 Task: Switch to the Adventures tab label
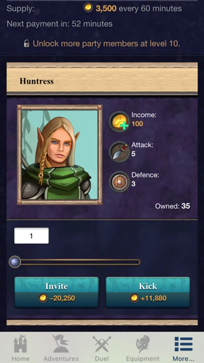tap(61, 359)
